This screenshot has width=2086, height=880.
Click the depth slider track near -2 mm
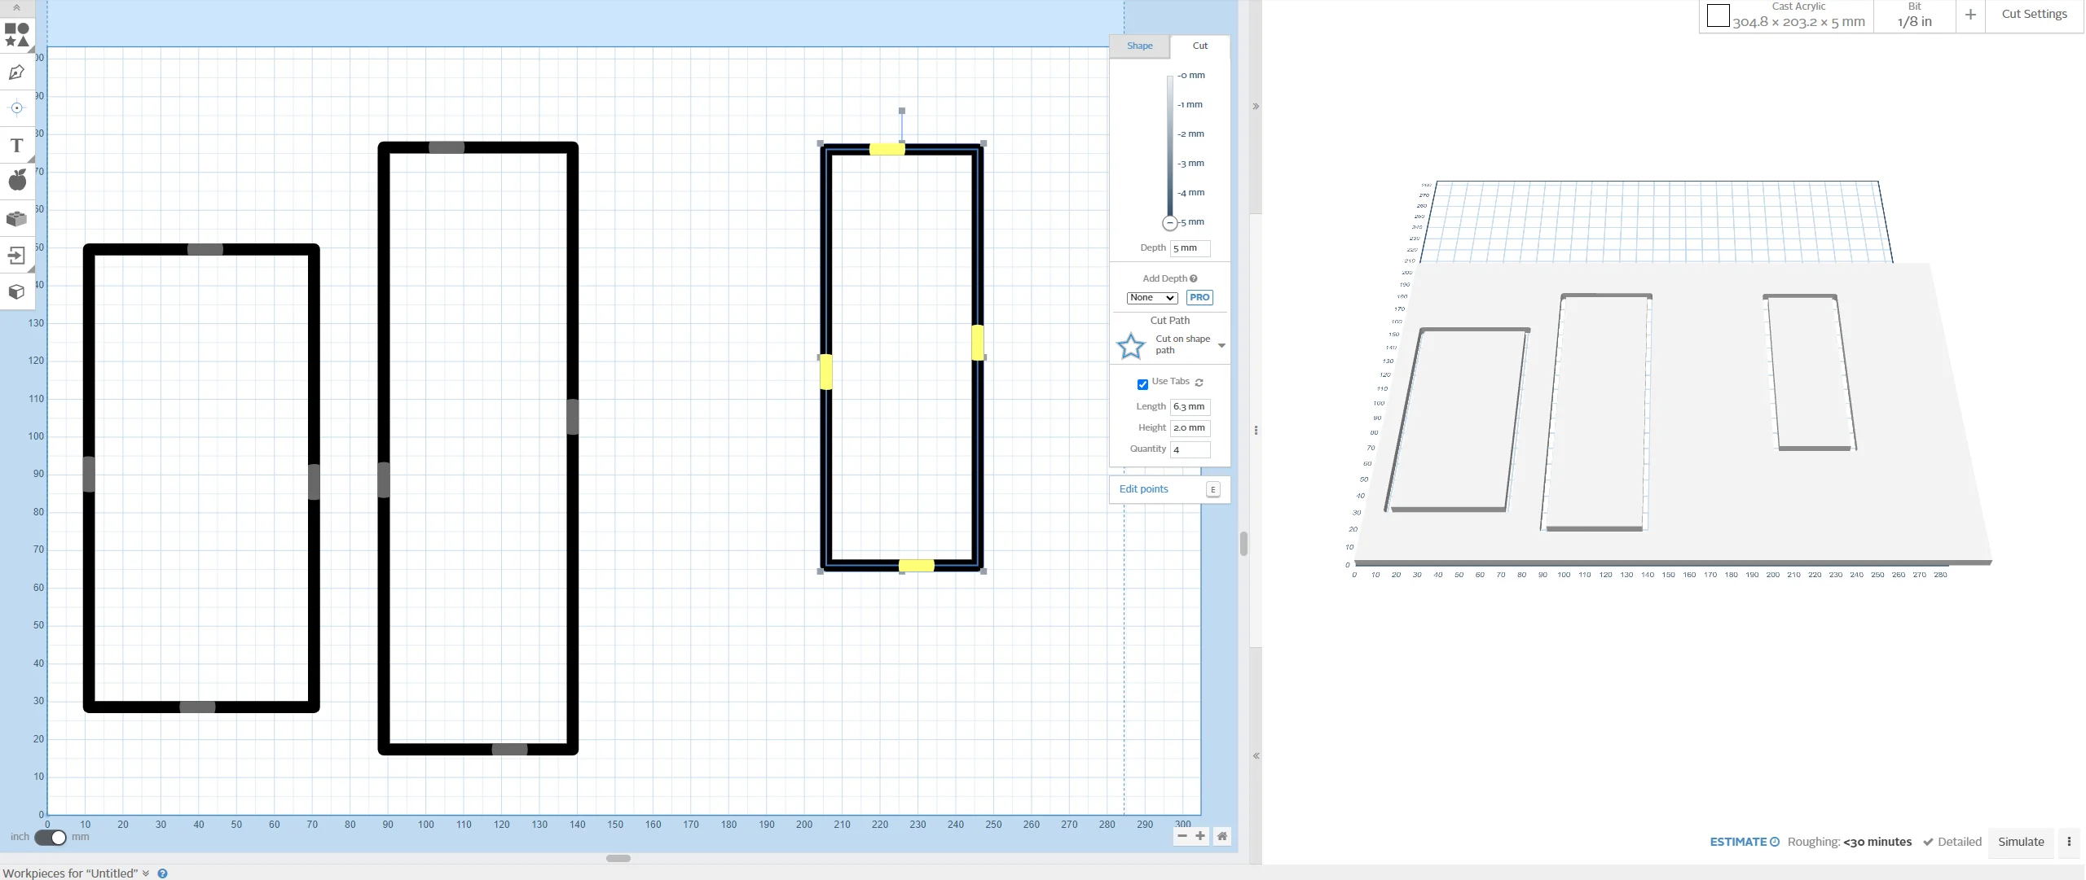(1170, 134)
